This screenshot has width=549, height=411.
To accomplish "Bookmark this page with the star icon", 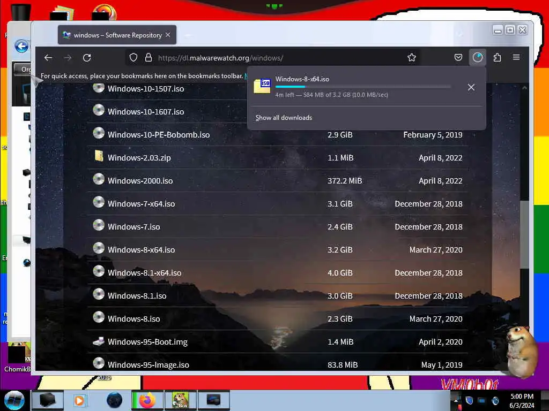I will pyautogui.click(x=412, y=58).
